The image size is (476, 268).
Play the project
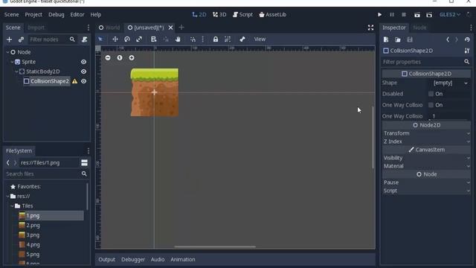point(379,15)
